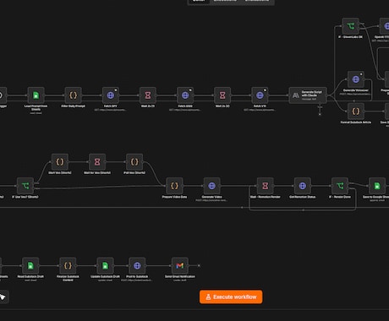Viewport: 389px width, 321px height.
Task: Open the Poll Veo code node
Action: (134, 162)
